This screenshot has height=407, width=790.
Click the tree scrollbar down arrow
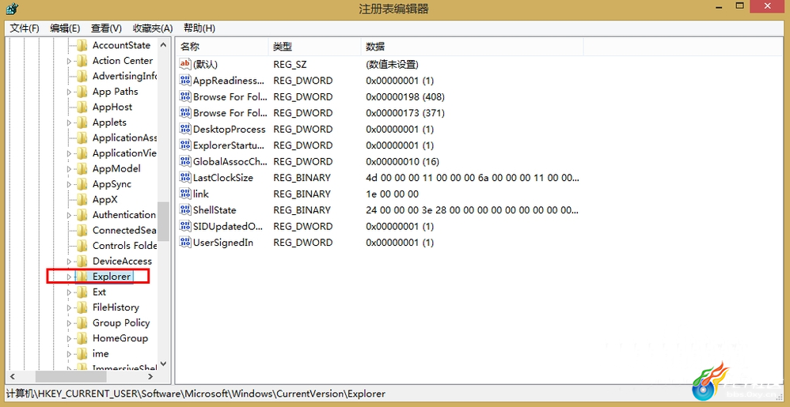tap(163, 364)
